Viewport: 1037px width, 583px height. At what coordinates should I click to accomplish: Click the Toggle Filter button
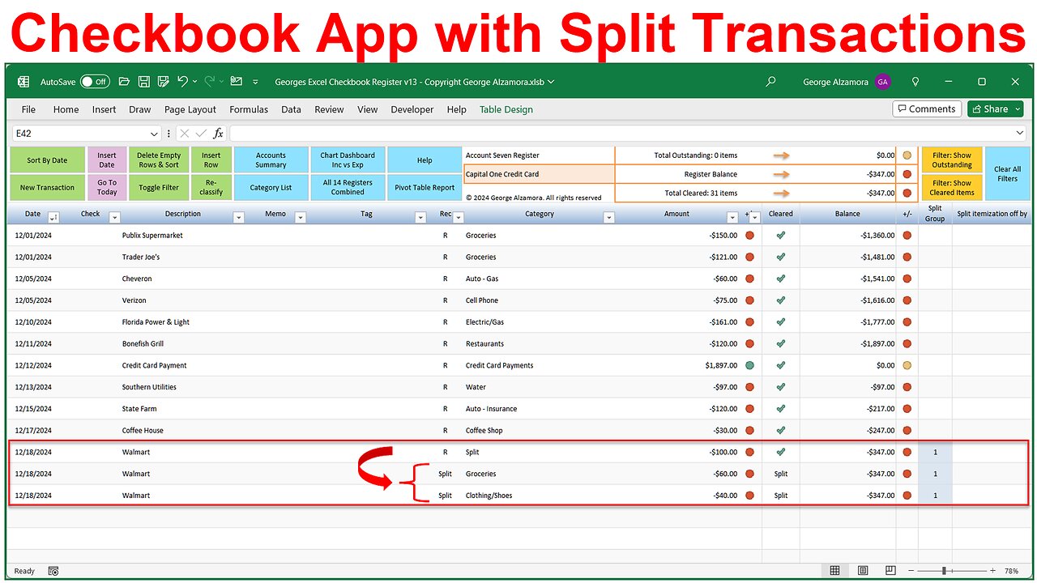click(x=159, y=187)
